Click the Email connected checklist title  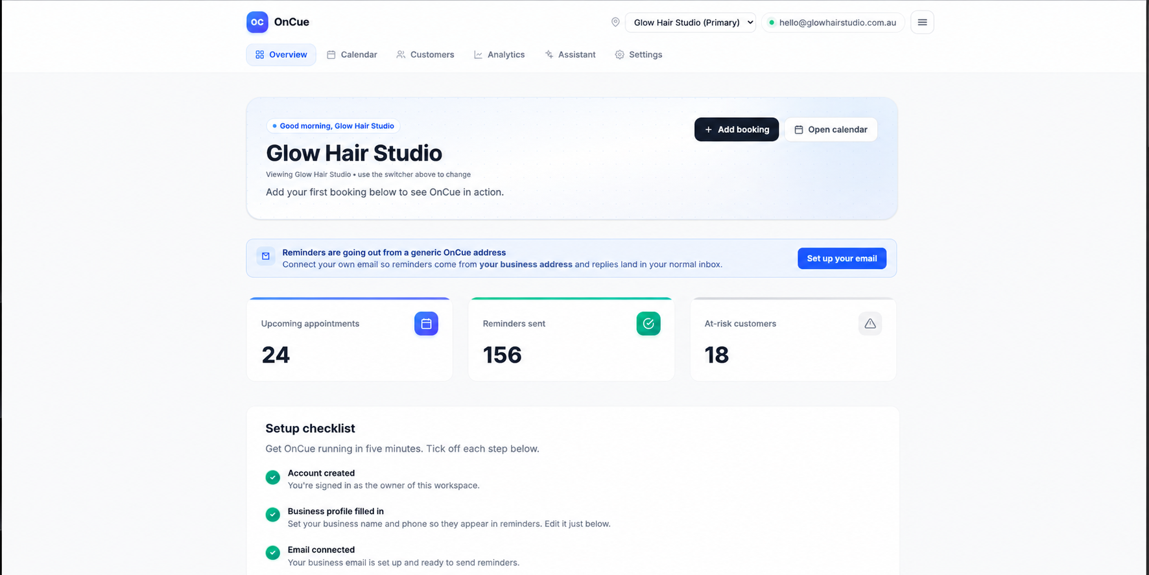coord(321,550)
